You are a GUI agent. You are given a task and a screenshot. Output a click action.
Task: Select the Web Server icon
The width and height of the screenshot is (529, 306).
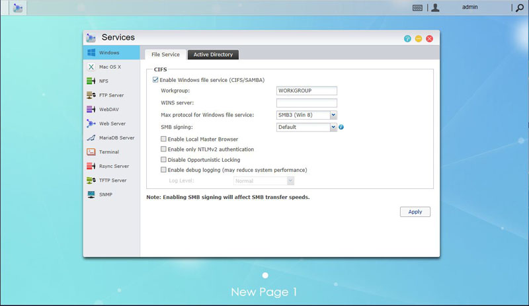pos(91,124)
